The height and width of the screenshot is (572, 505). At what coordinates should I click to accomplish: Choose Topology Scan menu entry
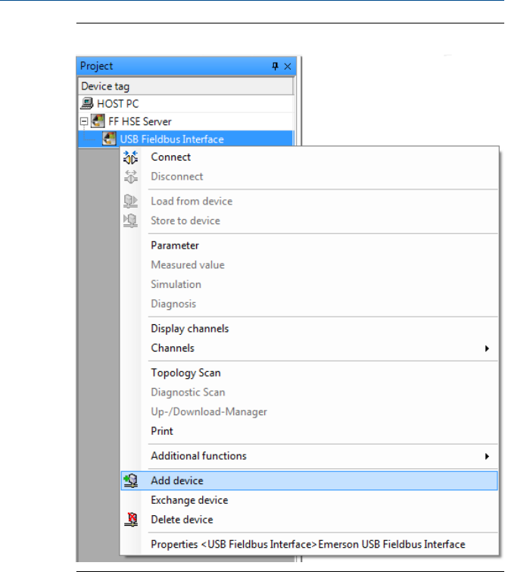pos(185,373)
